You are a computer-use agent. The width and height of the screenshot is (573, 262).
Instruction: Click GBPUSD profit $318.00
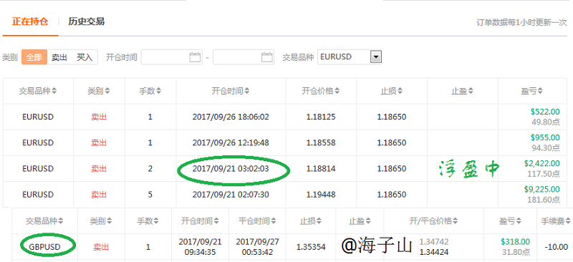pyautogui.click(x=515, y=241)
